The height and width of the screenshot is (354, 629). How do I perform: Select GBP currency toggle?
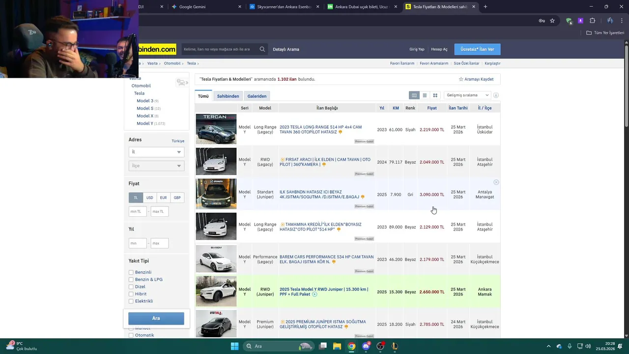tap(177, 198)
